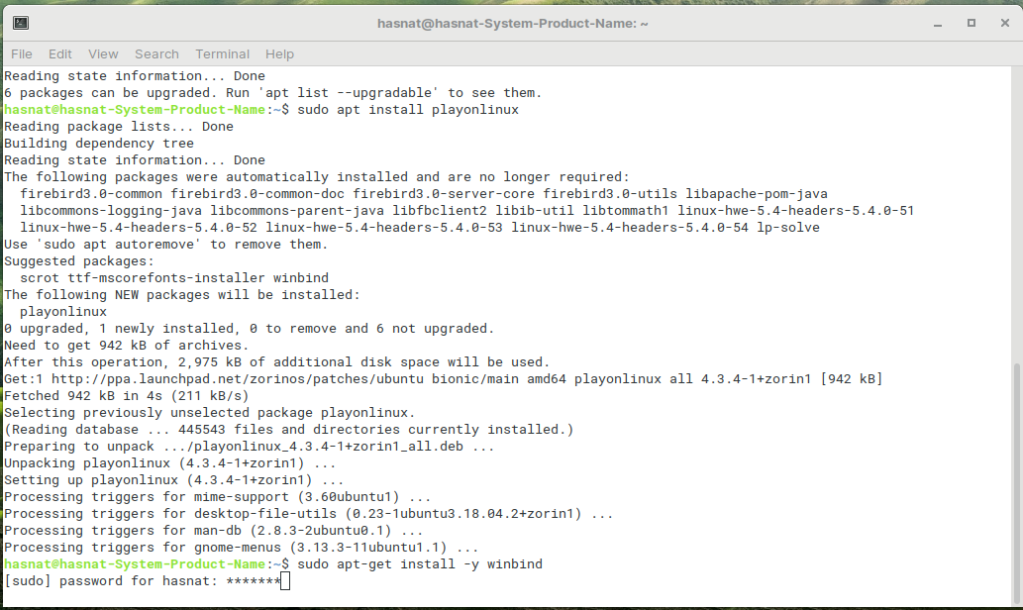Maximize the terminal window
The width and height of the screenshot is (1023, 610).
972,24
